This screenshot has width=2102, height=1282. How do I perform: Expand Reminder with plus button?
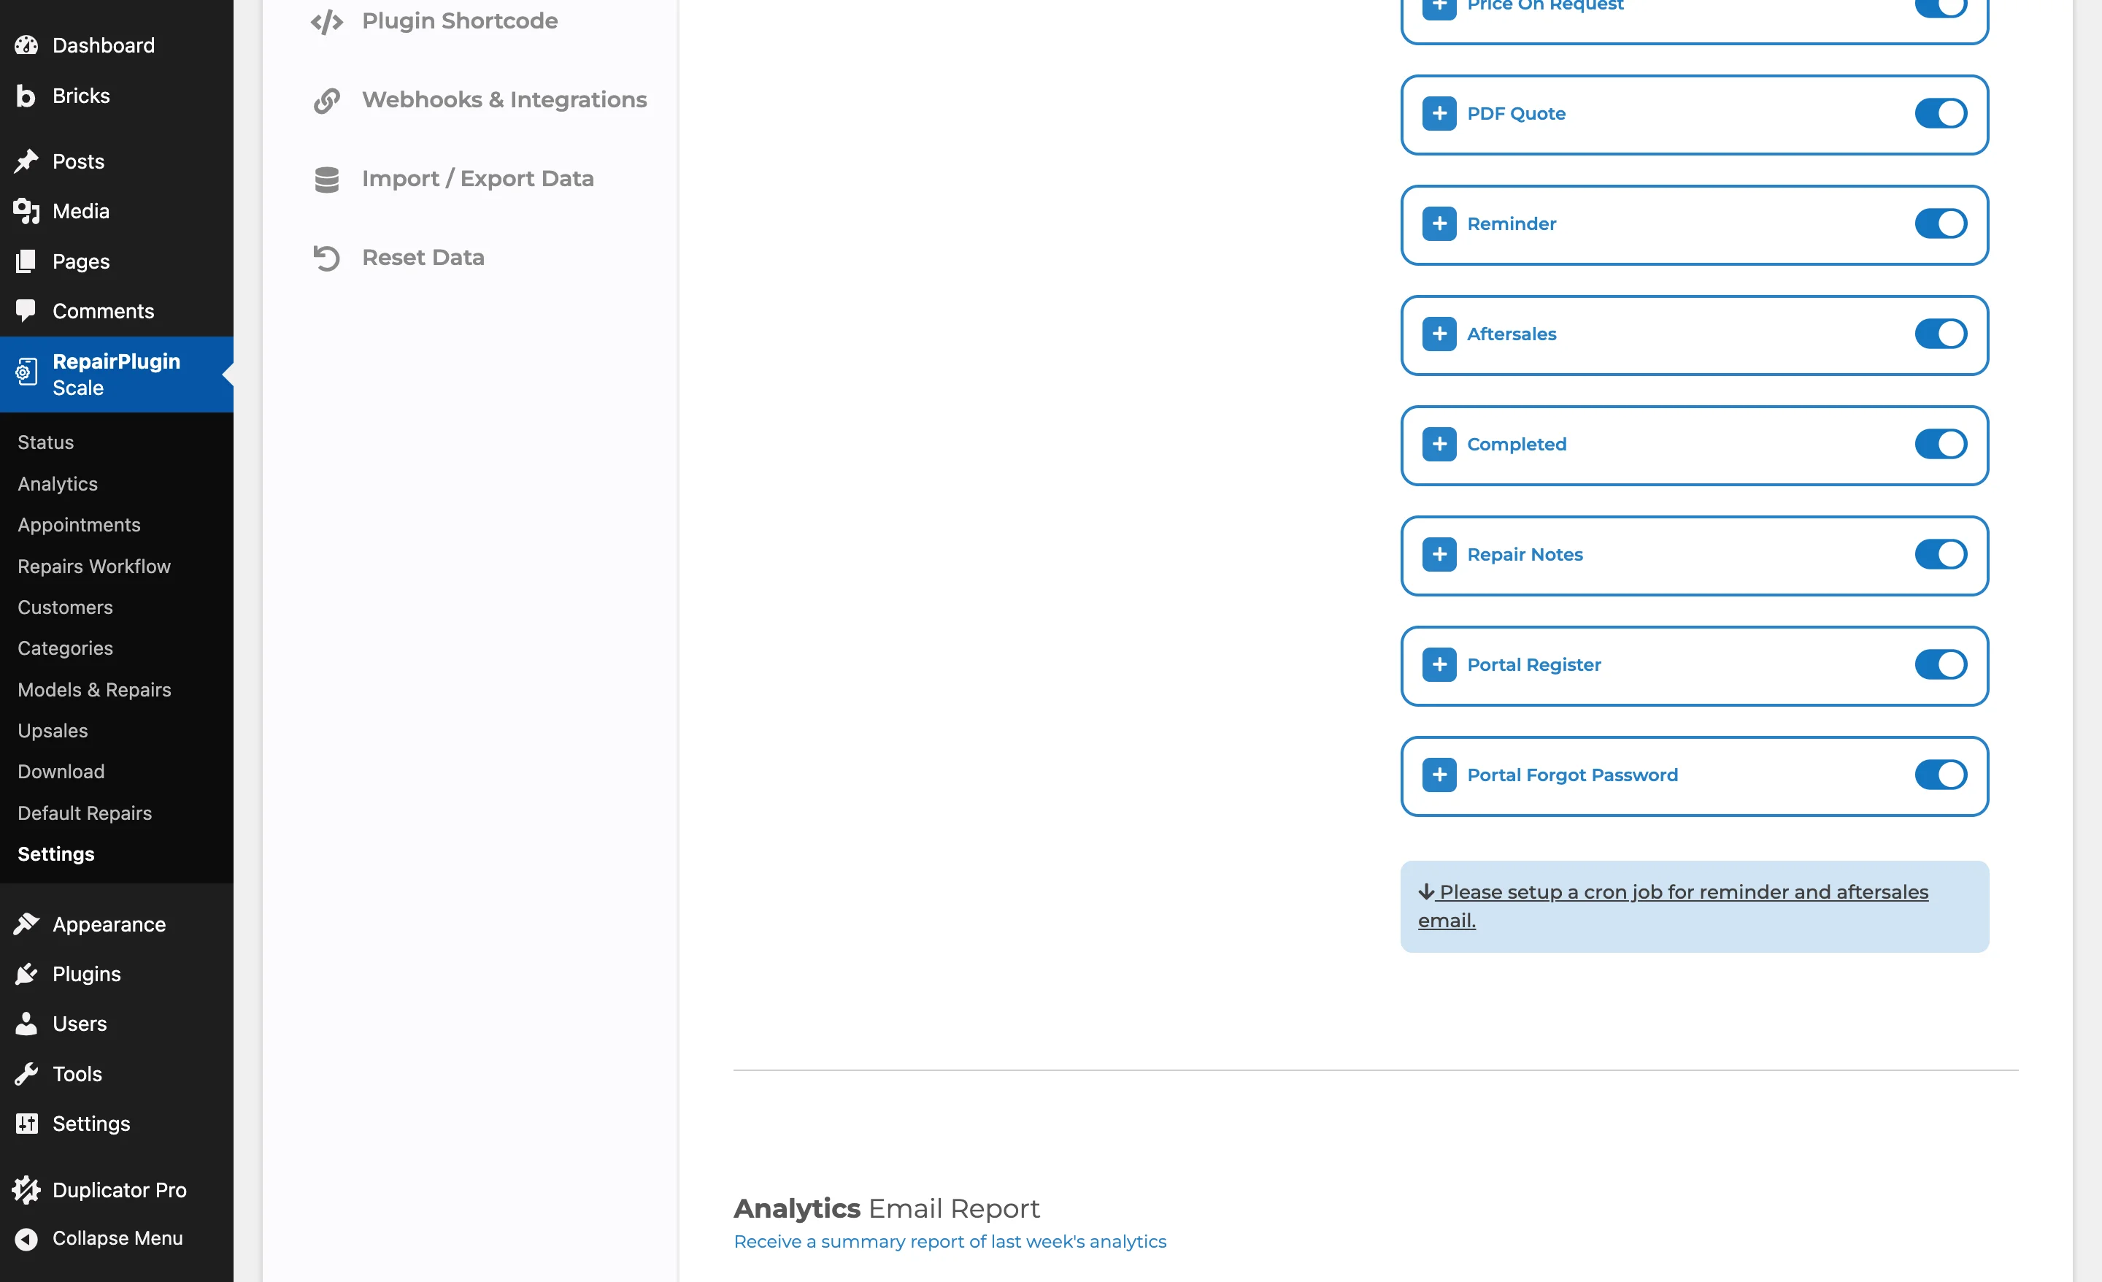(x=1439, y=223)
